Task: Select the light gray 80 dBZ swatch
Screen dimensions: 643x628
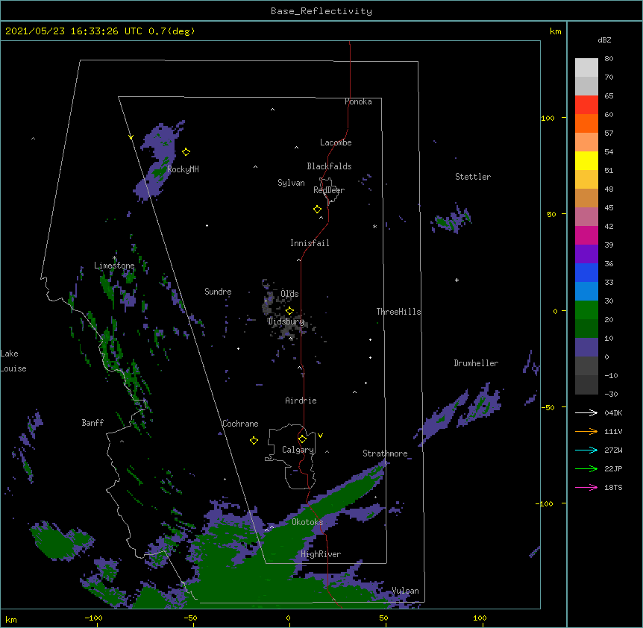Action: click(x=586, y=67)
